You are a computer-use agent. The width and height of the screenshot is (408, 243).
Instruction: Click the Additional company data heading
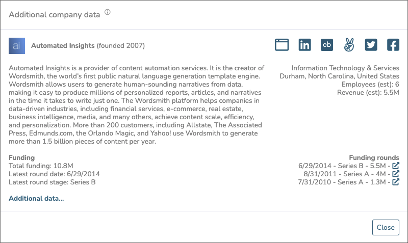pyautogui.click(x=55, y=15)
